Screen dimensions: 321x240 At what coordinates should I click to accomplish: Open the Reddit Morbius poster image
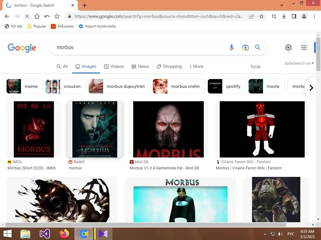(x=95, y=129)
